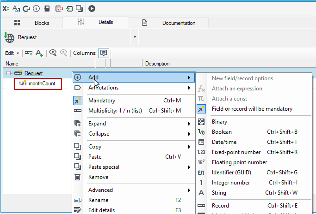Click the rename icon beside Rename
Viewport: 316px width, 214px height.
[x=78, y=200]
